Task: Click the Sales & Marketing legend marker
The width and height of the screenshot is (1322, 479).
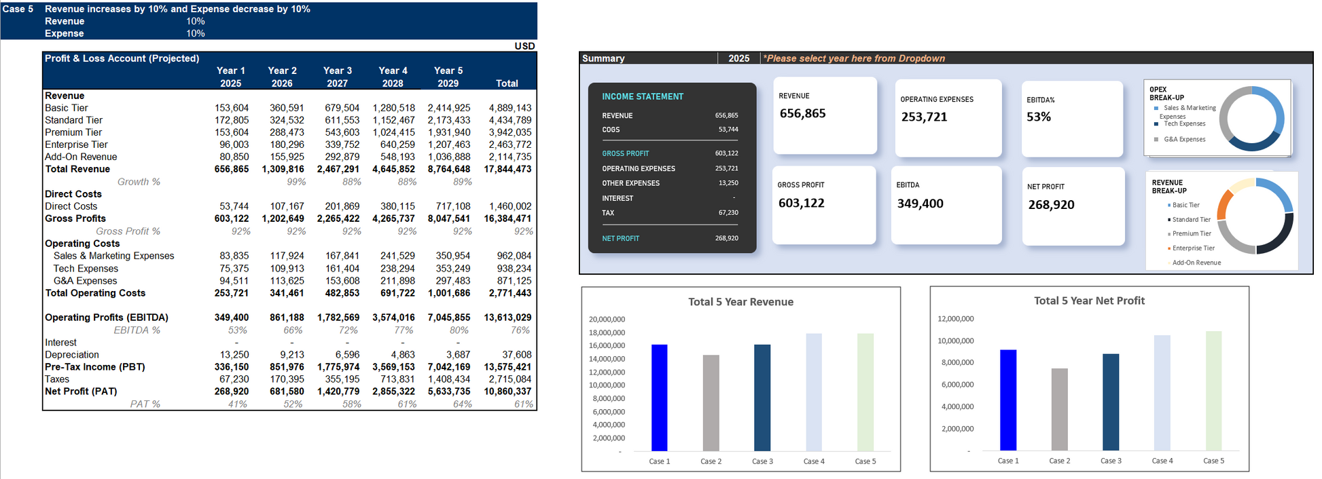Action: point(1156,108)
